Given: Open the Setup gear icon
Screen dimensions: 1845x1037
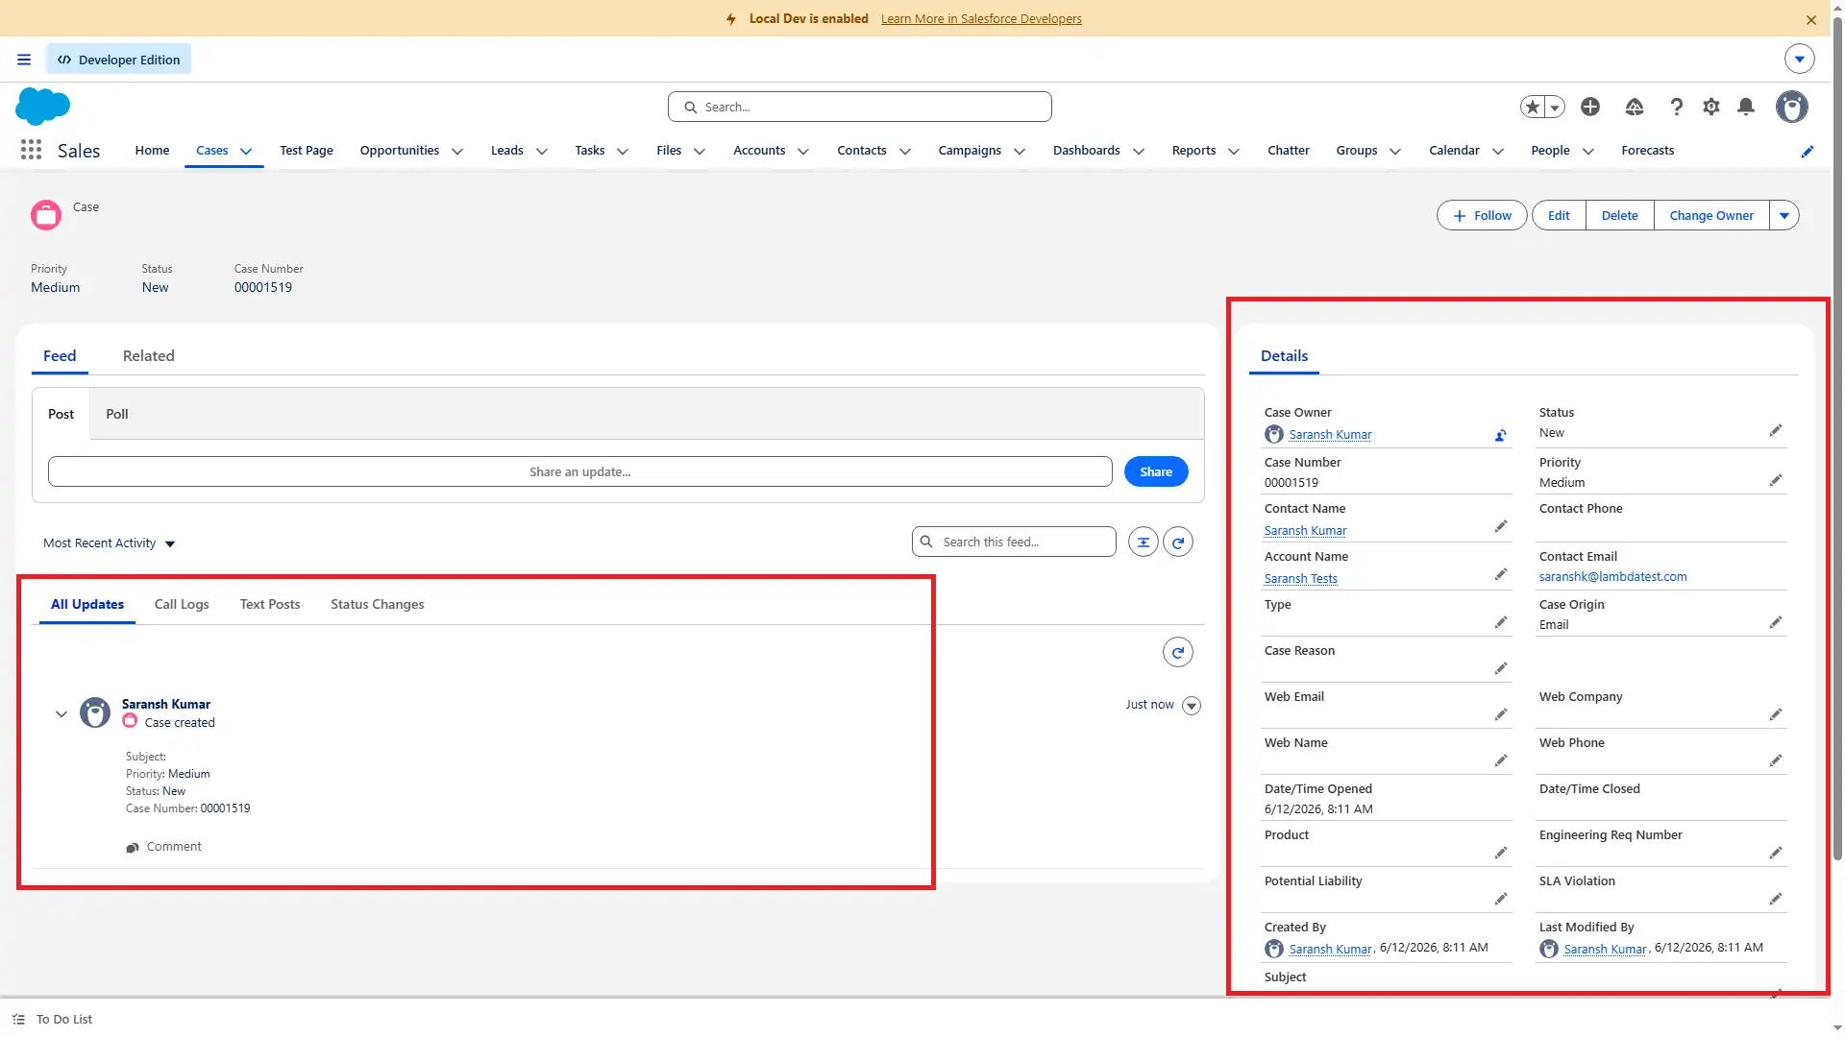Looking at the screenshot, I should (1711, 107).
